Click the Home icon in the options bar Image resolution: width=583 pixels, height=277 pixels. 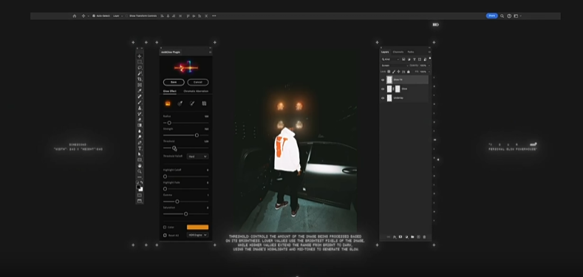[75, 16]
